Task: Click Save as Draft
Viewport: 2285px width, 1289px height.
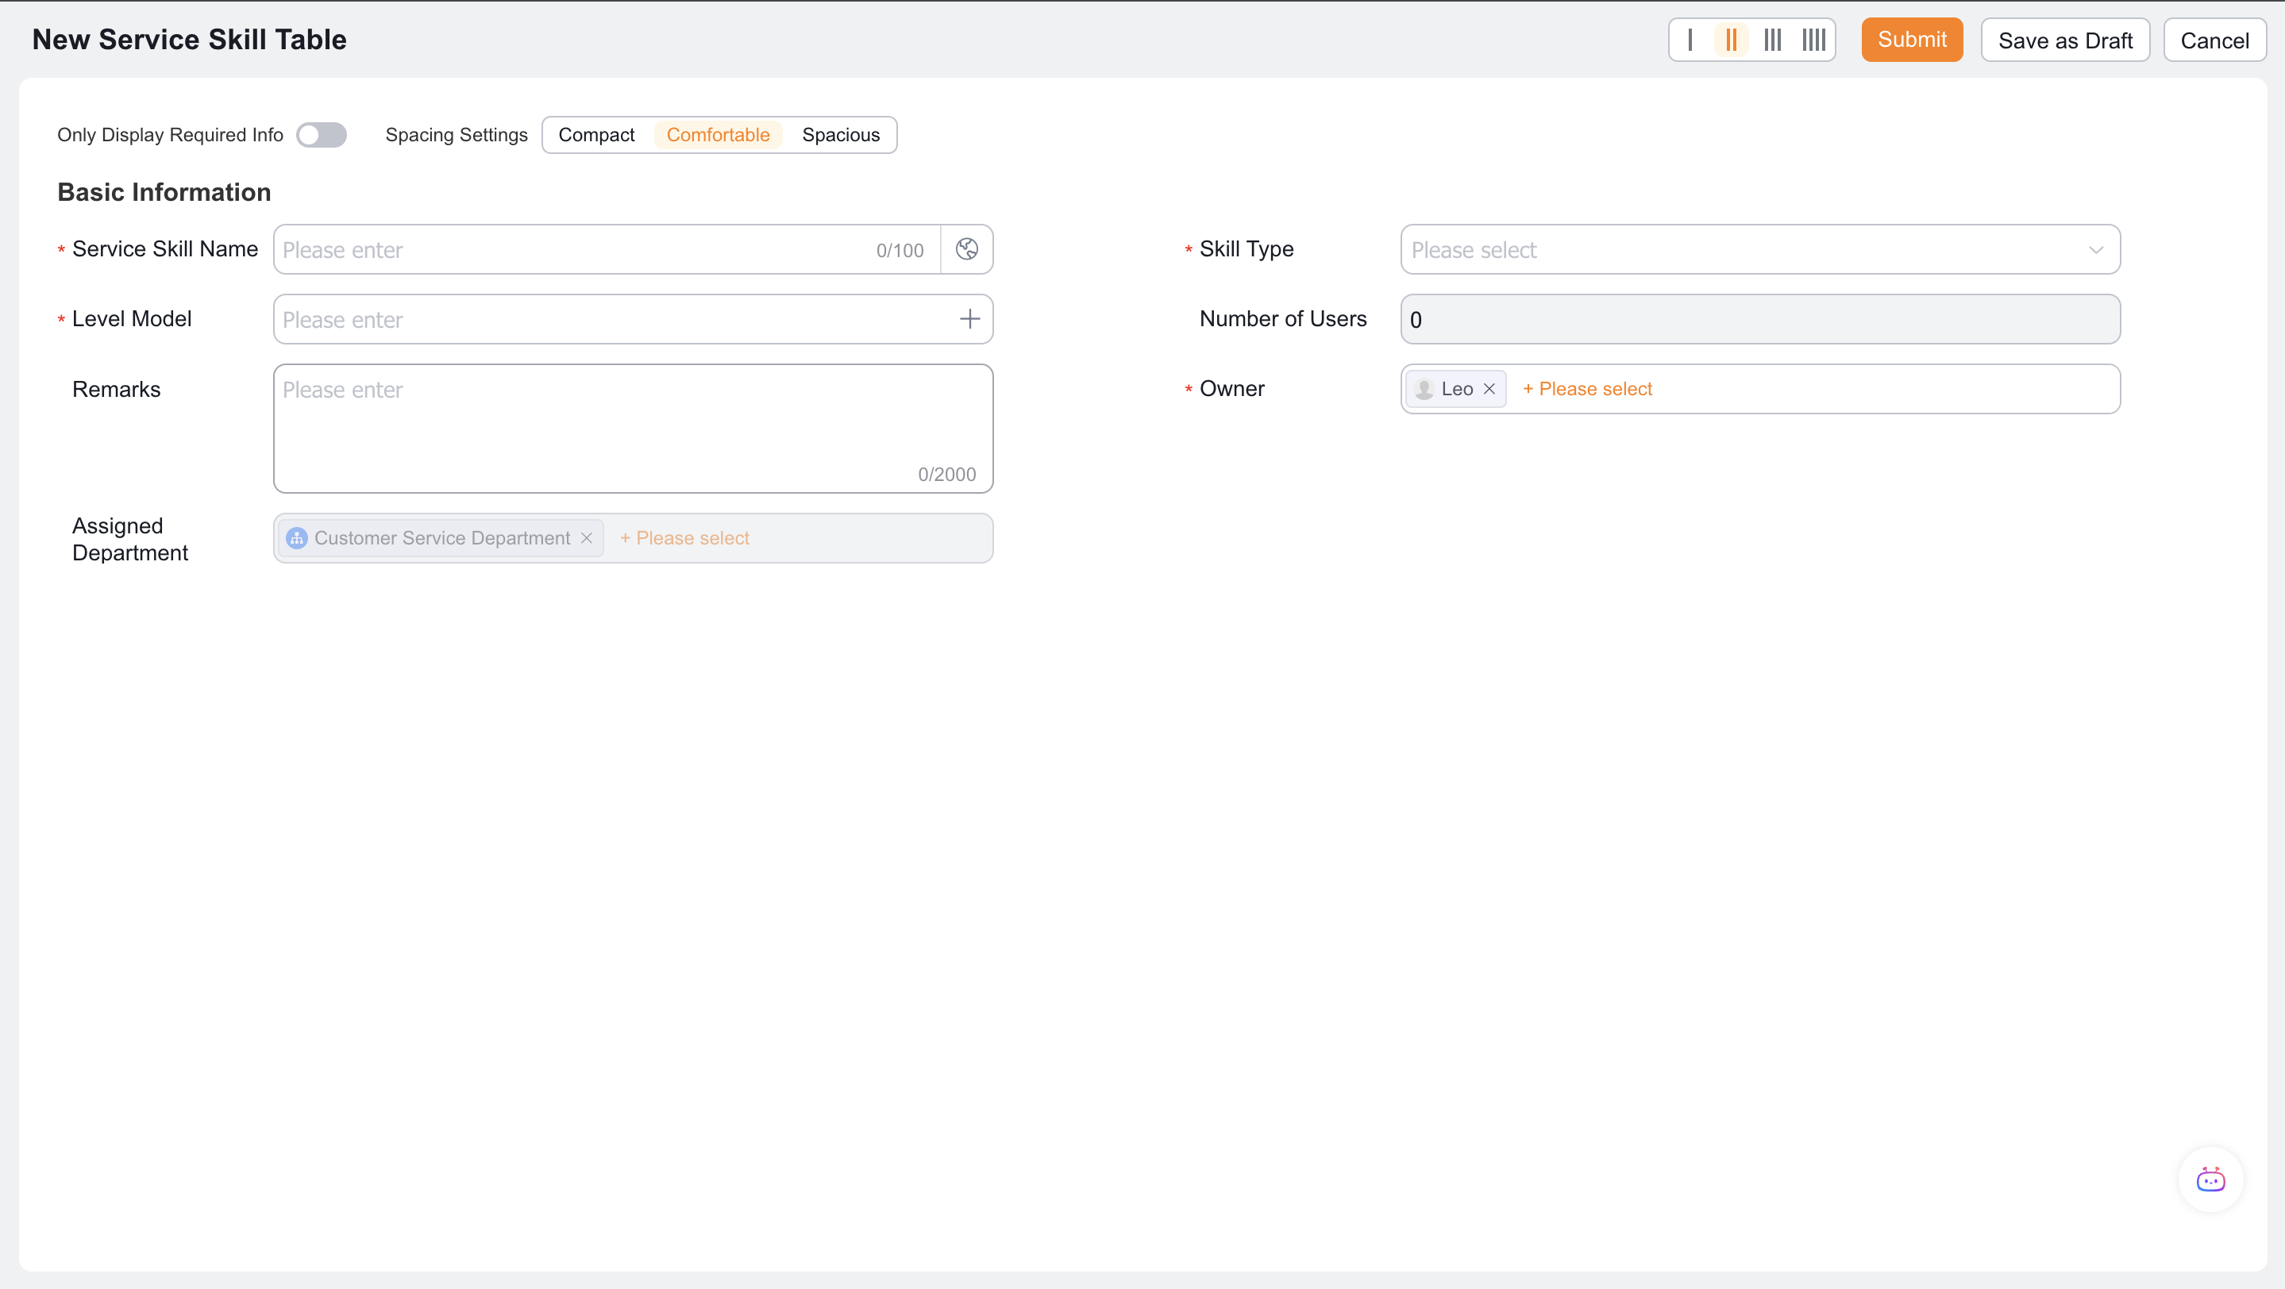Action: (x=2065, y=40)
